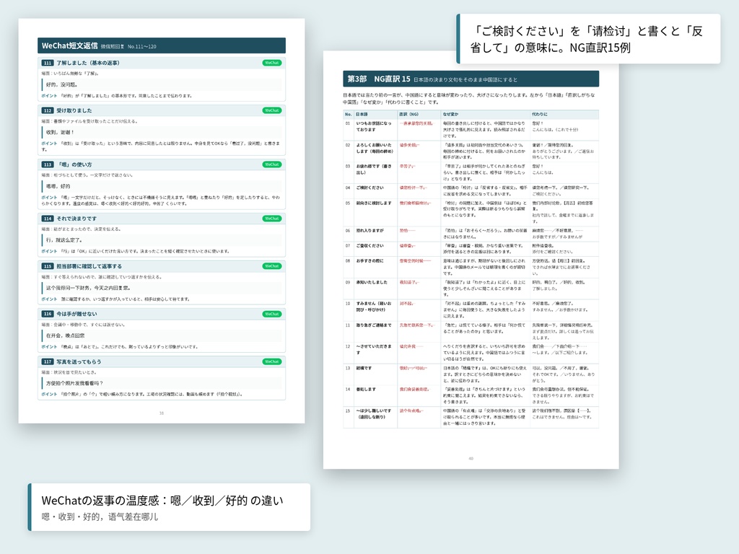Screen dimensions: 739x554
Task: Click the number badge 117
Action: 48,362
